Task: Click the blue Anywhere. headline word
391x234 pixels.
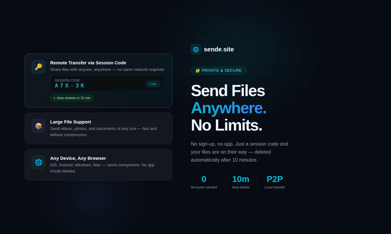Action: pos(228,108)
